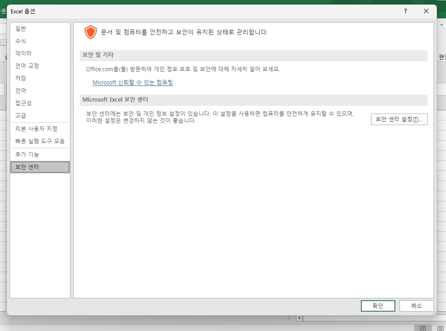
Task: Confirm with the 확인 button
Action: [378, 306]
